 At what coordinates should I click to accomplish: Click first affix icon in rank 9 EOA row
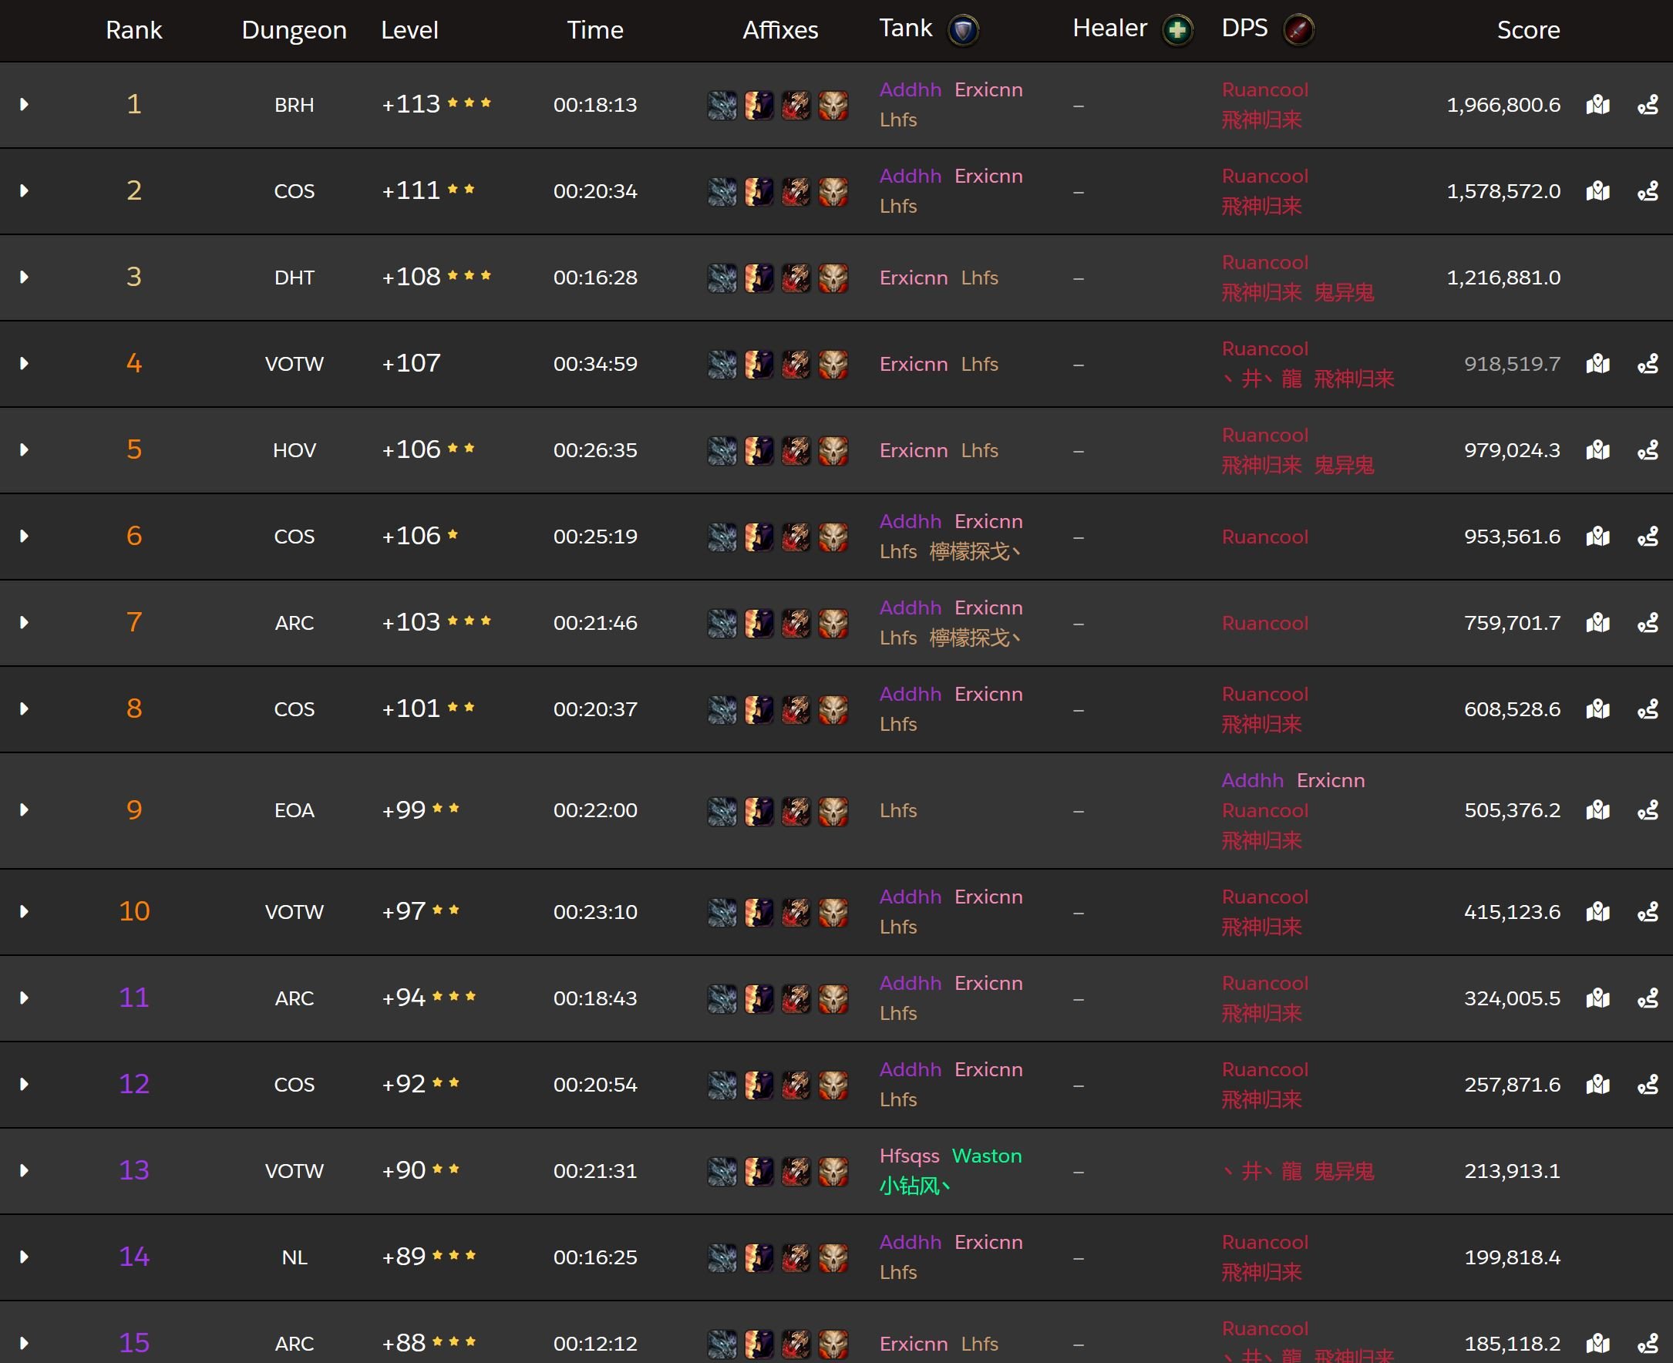pos(722,811)
